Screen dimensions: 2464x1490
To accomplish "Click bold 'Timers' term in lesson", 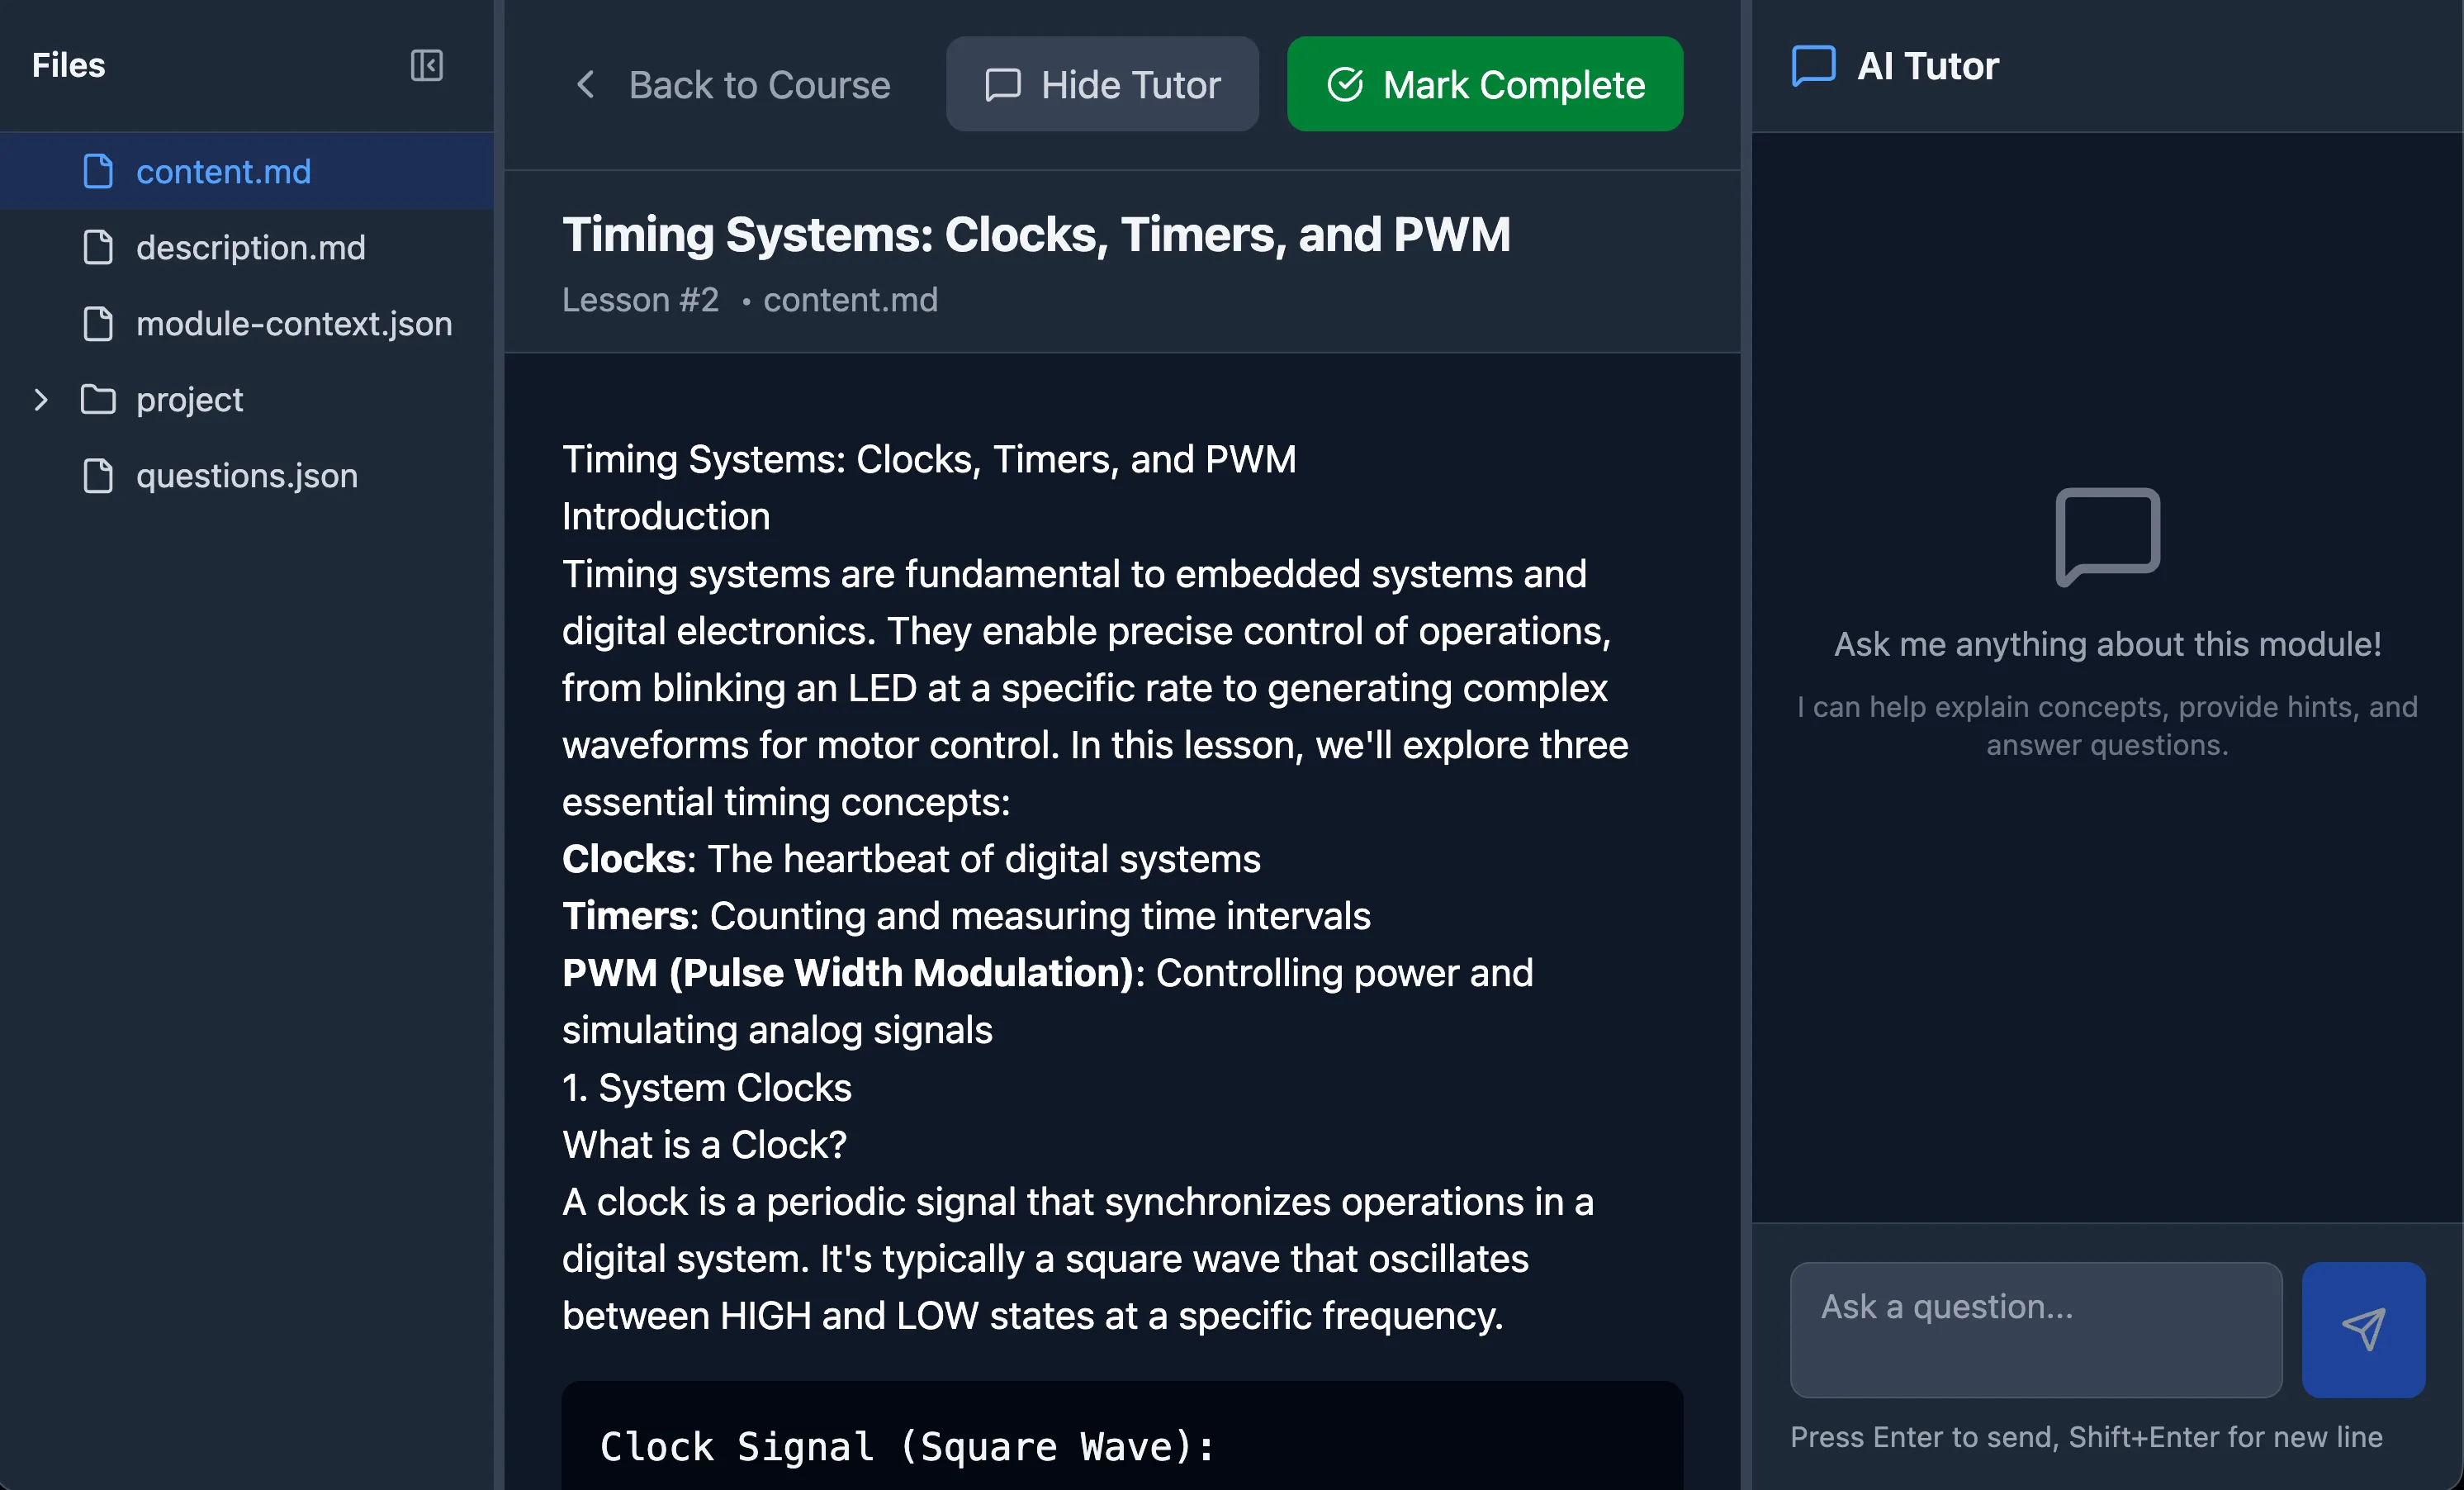I will pos(625,916).
